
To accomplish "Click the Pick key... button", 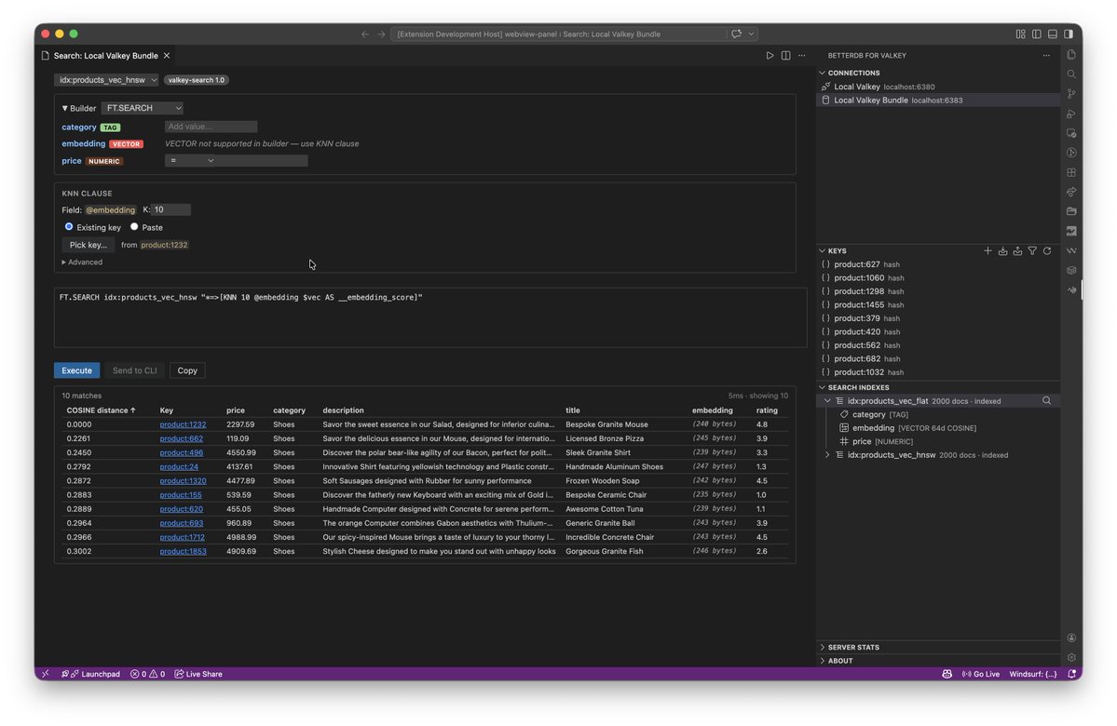I will click(89, 245).
